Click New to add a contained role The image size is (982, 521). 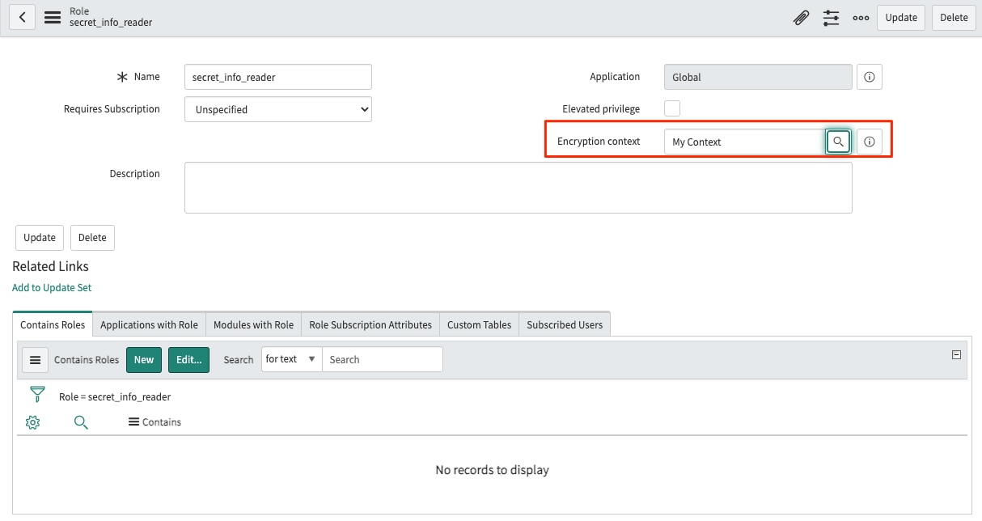(144, 359)
